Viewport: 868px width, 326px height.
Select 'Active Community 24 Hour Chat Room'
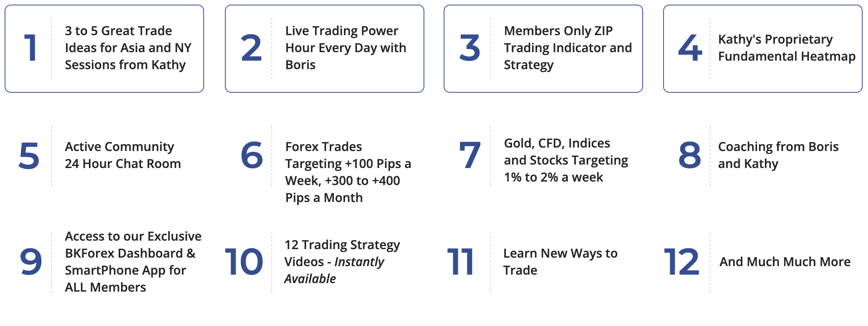click(123, 155)
